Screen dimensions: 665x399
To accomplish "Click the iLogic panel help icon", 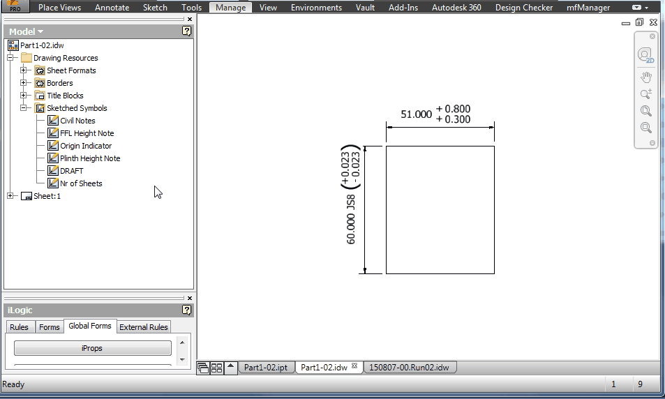I will click(186, 310).
